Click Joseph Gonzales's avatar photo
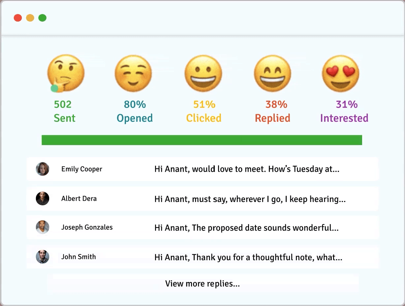 click(43, 227)
